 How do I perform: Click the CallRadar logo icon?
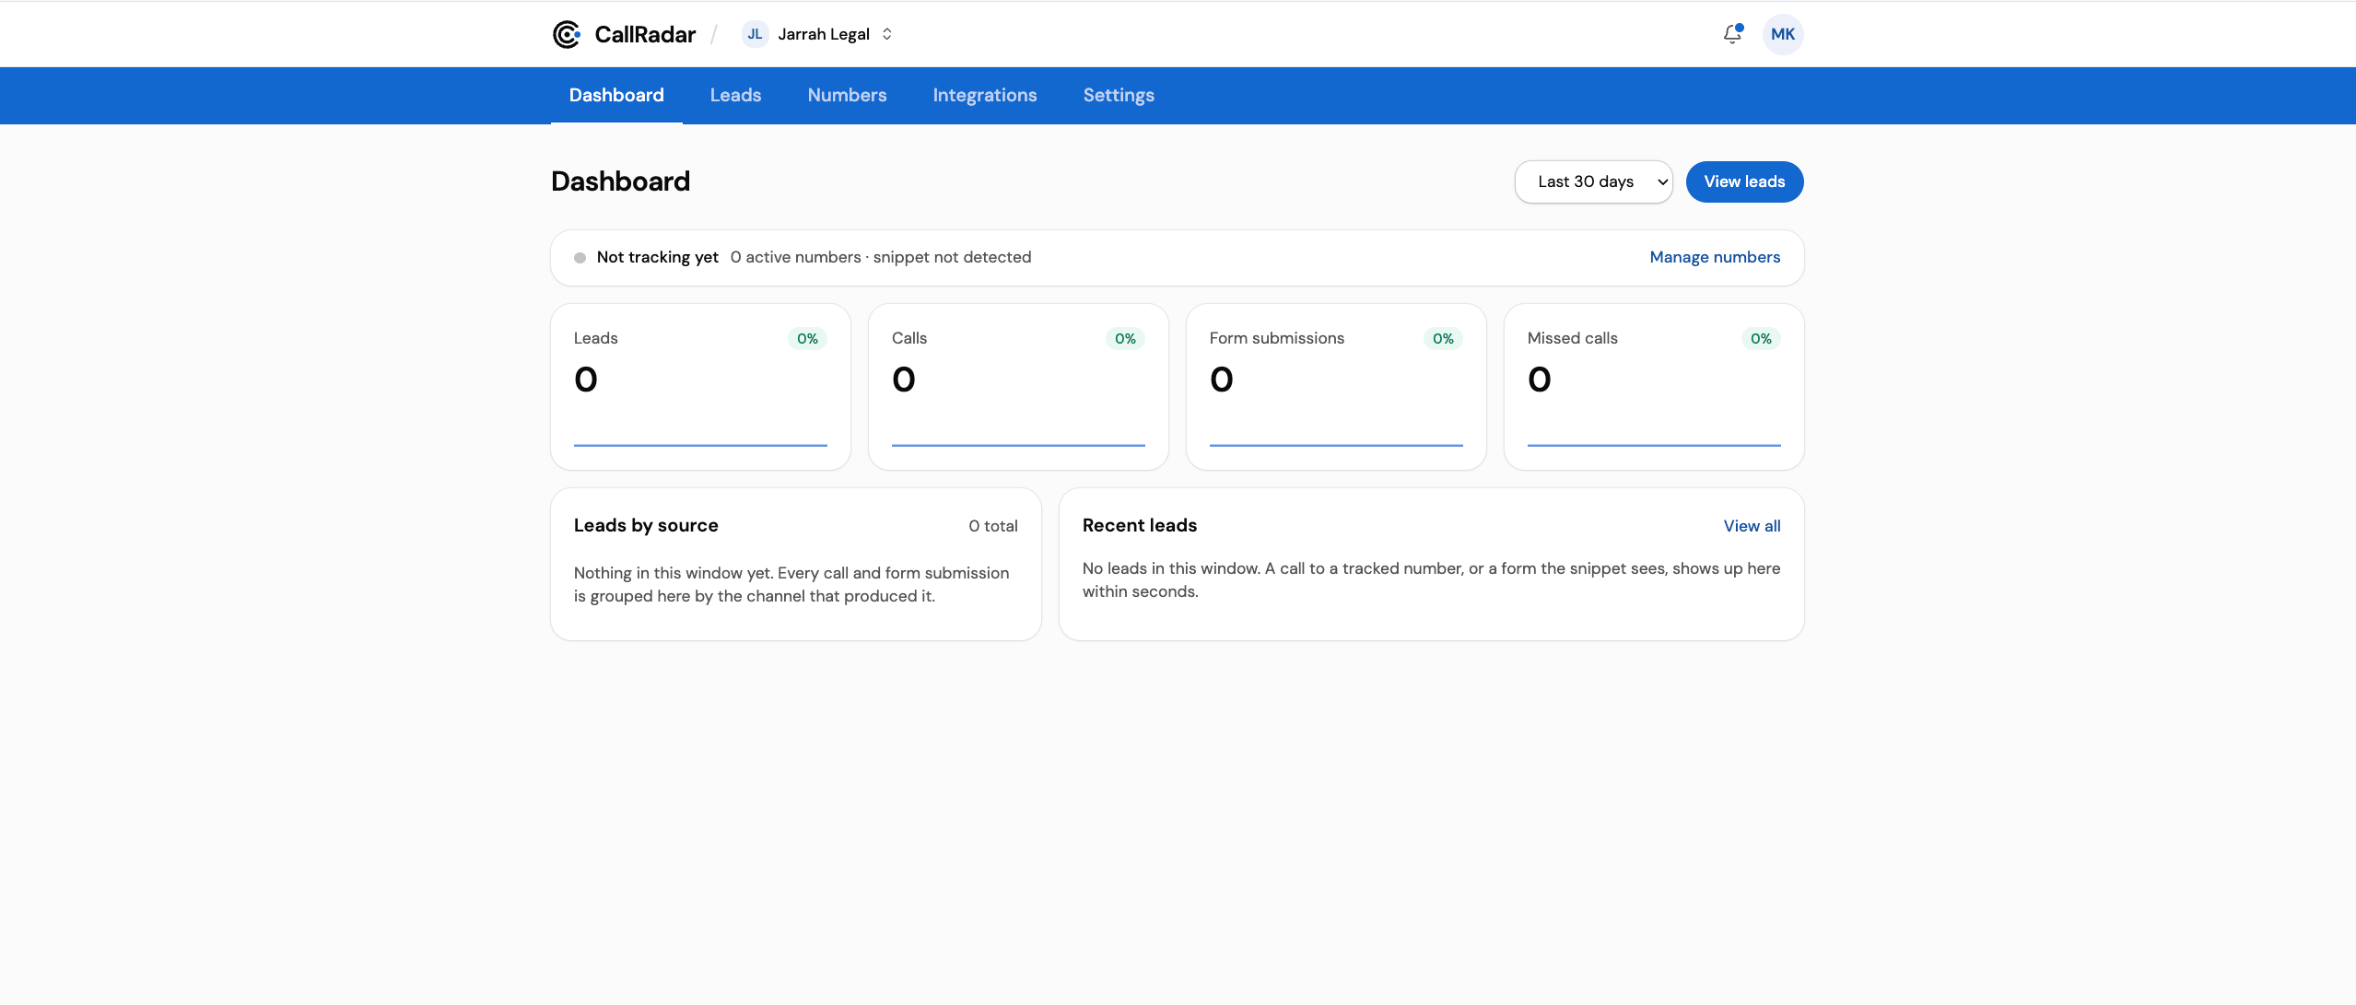(x=567, y=34)
